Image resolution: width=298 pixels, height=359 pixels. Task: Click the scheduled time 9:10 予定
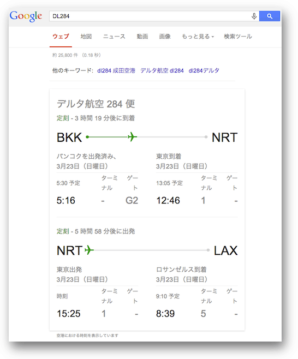(168, 296)
